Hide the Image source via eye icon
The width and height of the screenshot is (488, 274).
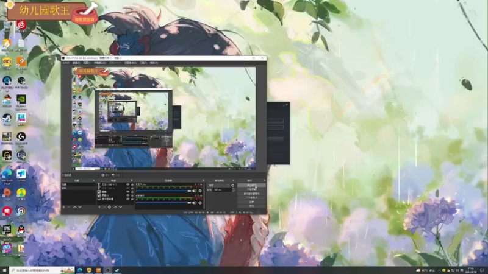coord(128,192)
